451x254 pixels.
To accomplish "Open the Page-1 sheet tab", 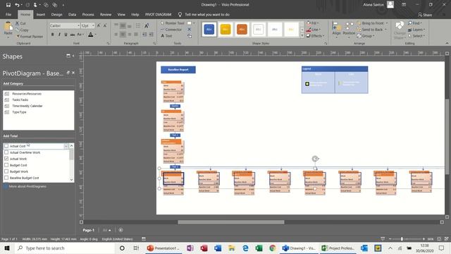I will point(89,230).
